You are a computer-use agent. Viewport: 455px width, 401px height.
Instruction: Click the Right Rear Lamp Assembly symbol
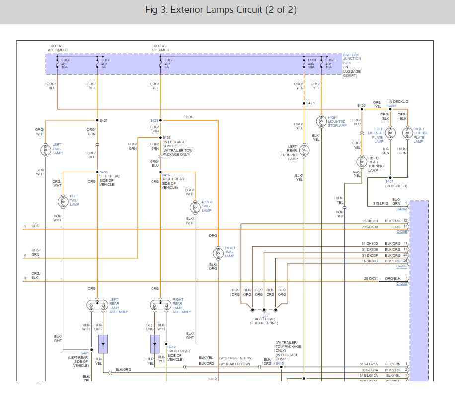point(160,304)
